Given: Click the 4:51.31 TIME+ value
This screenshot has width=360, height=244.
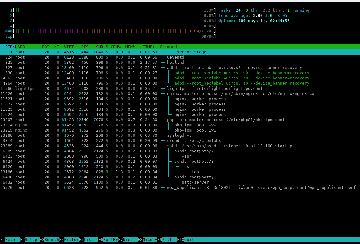Looking at the screenshot, I should pyautogui.click(x=148, y=68).
